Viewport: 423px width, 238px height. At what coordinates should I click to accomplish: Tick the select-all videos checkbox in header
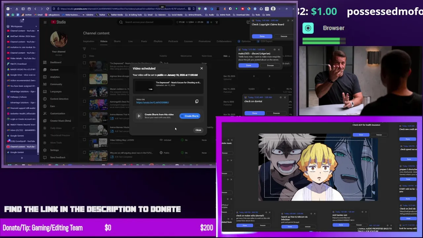pos(85,56)
